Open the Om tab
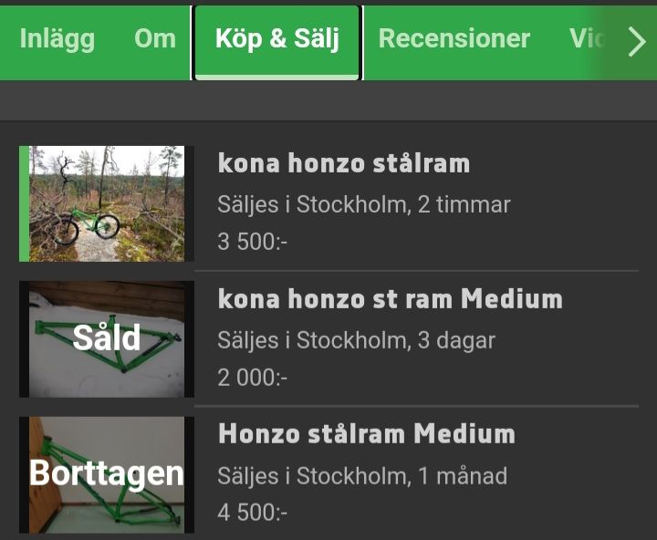This screenshot has width=657, height=540. [155, 38]
